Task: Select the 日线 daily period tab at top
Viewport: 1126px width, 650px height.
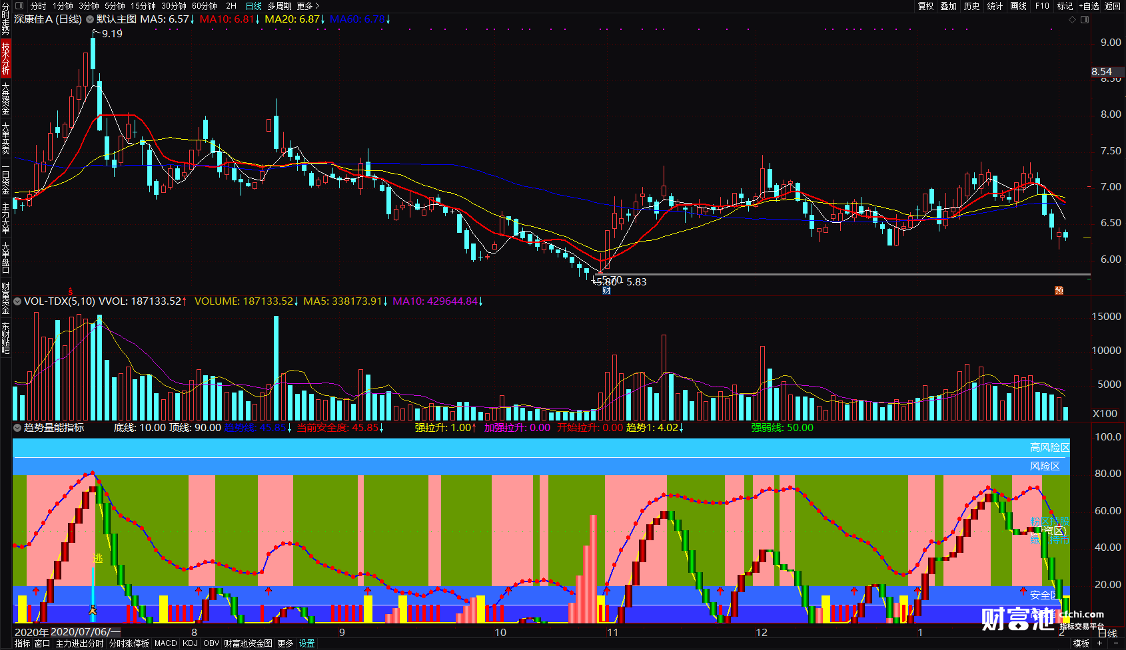Action: 254,6
